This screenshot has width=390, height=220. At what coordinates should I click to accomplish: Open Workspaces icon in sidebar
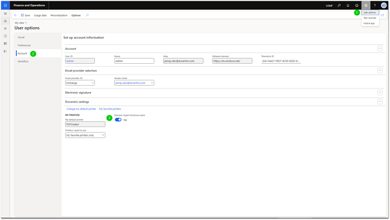[x=5, y=43]
